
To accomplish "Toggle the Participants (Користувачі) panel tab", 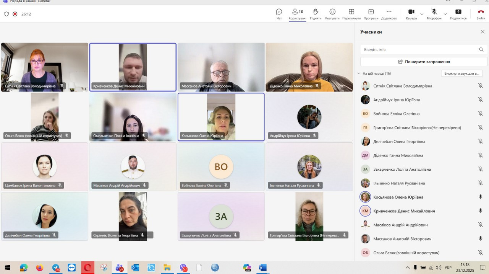I will point(297,14).
